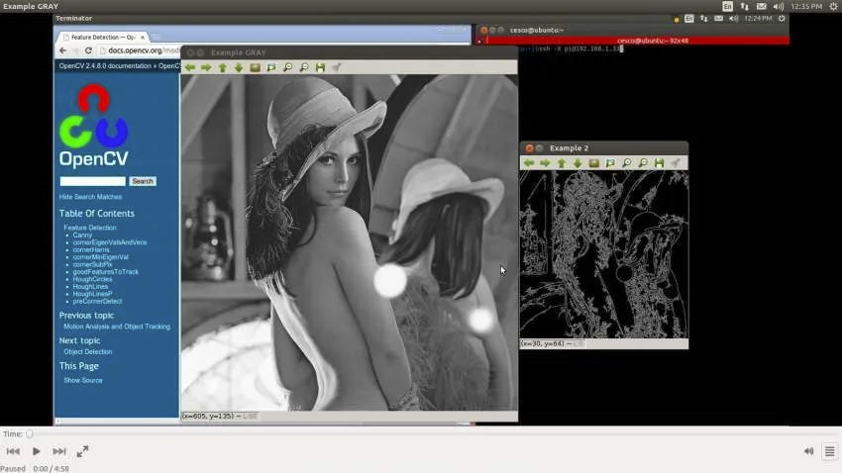Click zoom in magnifier in Example GRAY toolbar
The image size is (842, 473).
coord(287,67)
